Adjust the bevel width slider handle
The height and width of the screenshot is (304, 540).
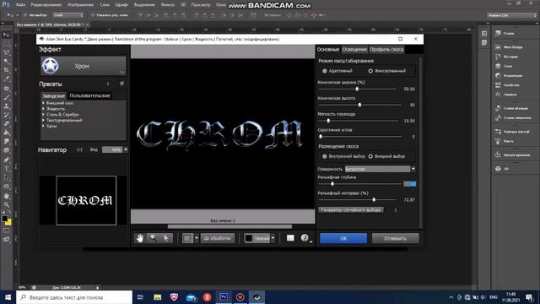click(357, 89)
